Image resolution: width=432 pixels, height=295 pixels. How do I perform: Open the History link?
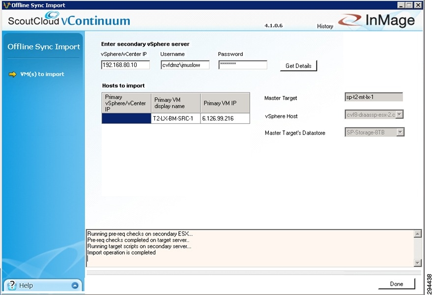tap(325, 26)
